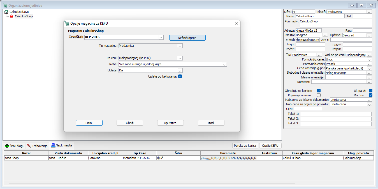Click the Adresa input field
378x189 pixels.
309,30
